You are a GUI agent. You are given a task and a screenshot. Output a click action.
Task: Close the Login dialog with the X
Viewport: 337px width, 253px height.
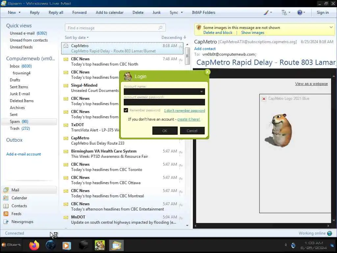[x=207, y=72]
